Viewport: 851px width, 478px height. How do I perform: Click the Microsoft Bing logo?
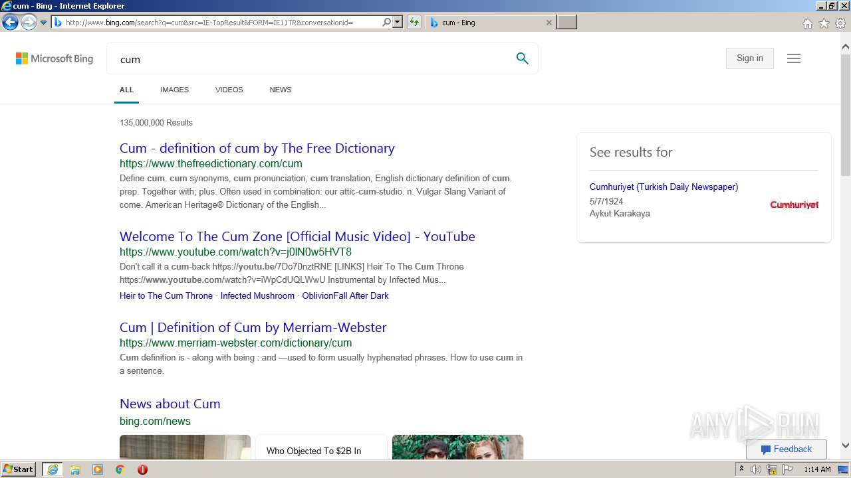click(55, 58)
